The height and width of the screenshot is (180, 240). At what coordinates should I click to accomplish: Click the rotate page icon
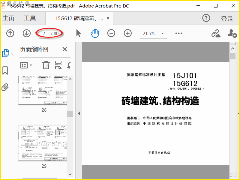[69, 65]
